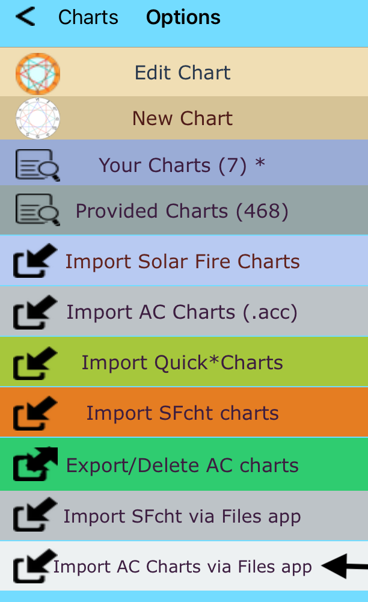
Task: Switch to the Charts tab
Action: pyautogui.click(x=88, y=17)
